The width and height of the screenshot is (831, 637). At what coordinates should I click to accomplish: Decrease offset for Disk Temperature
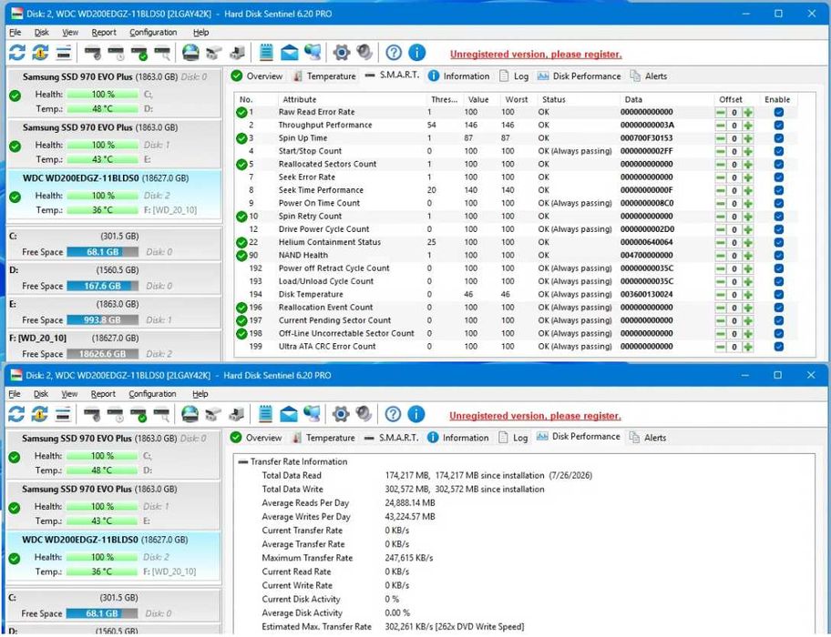(x=721, y=295)
